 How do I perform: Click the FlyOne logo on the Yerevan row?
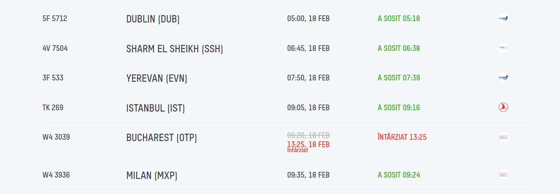(503, 78)
